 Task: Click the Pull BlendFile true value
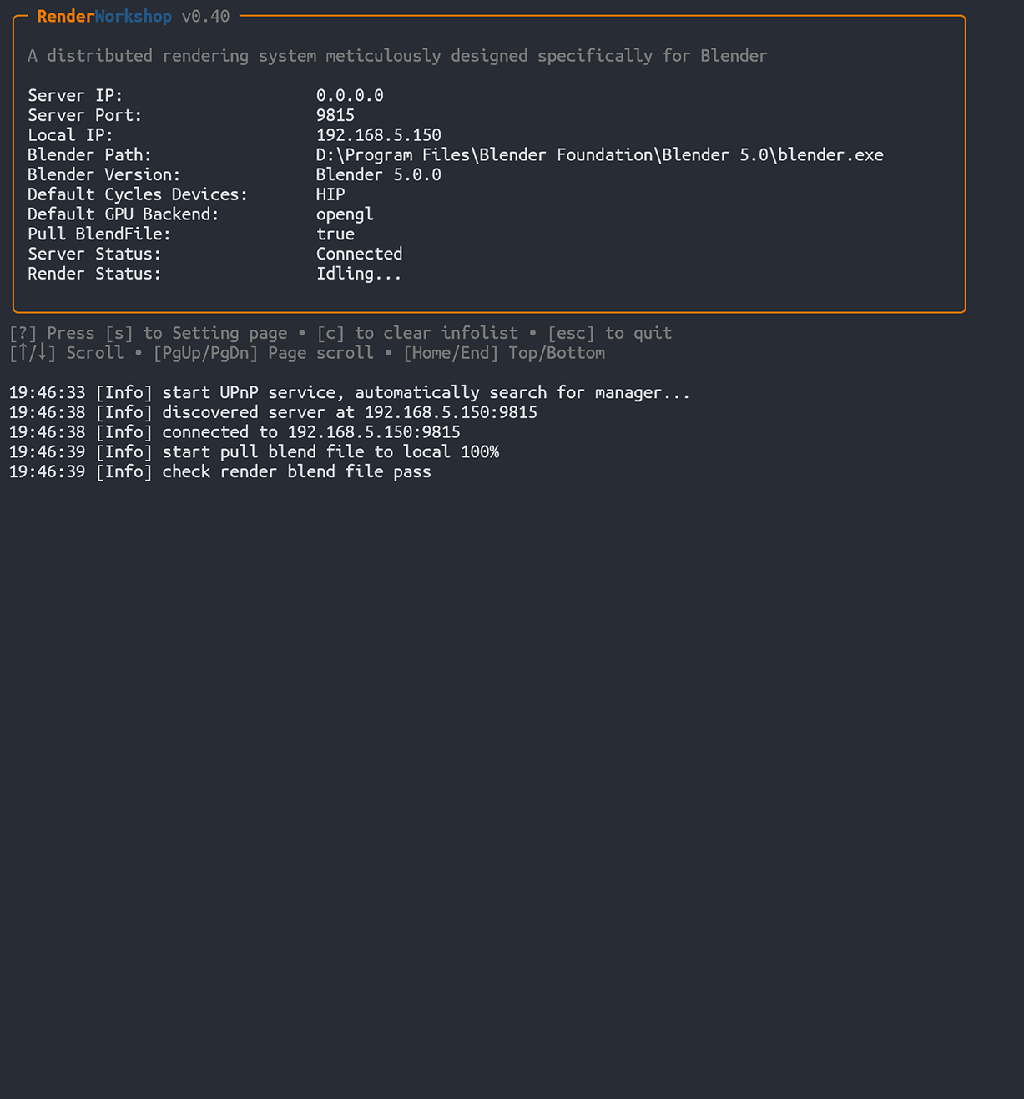(335, 234)
